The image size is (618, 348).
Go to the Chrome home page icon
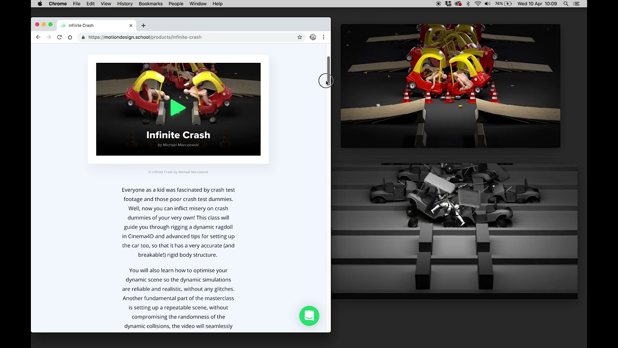[x=70, y=37]
